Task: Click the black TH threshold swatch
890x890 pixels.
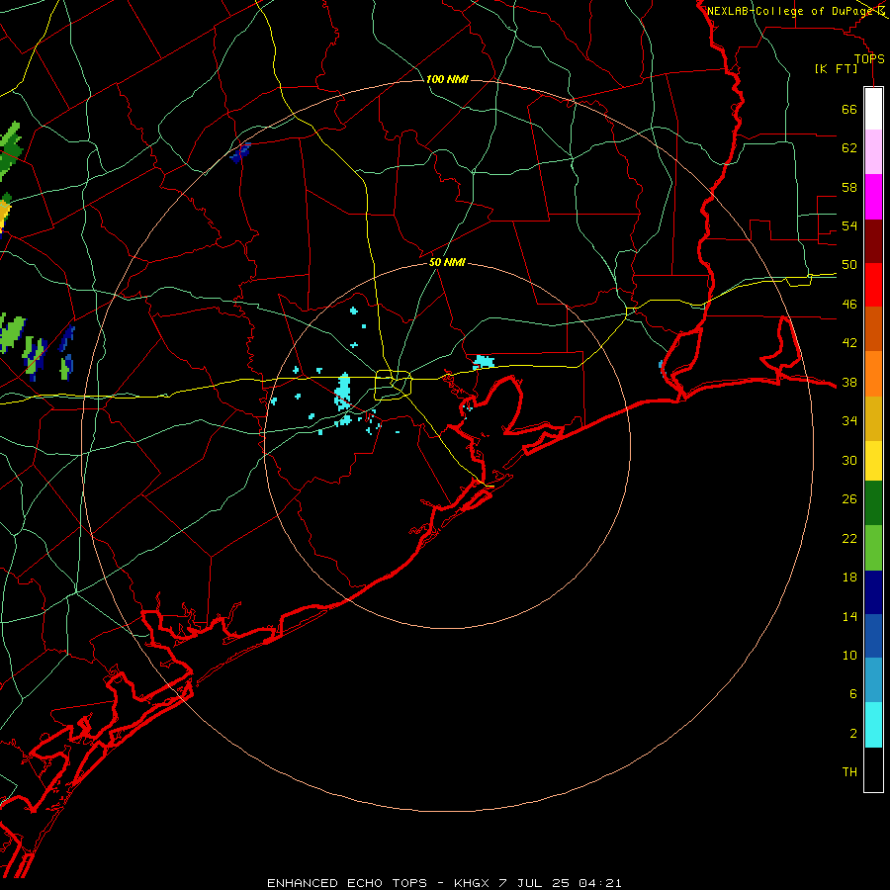Action: (x=873, y=769)
